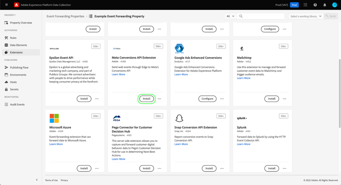Install the Meta Conversions API Extension

146,99
